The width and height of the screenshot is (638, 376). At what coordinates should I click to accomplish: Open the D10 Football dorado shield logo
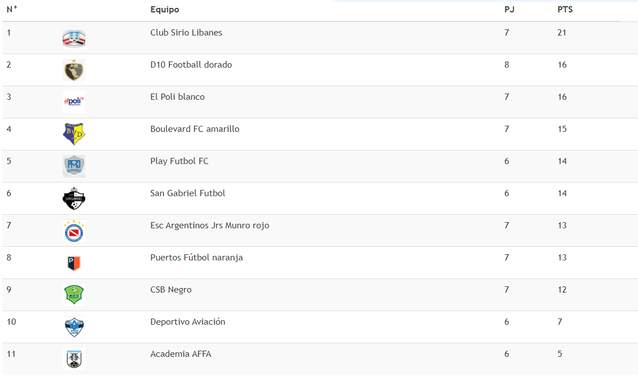click(74, 70)
